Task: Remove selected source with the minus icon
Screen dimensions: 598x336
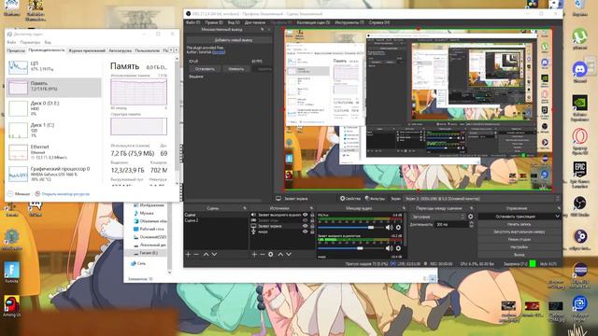Action: click(x=263, y=254)
